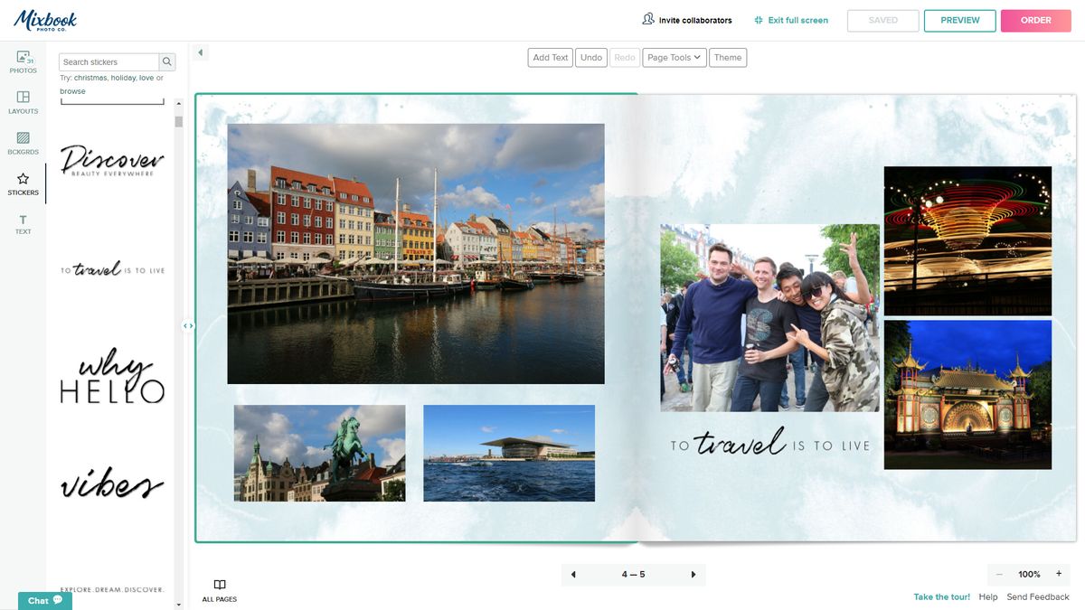Open Send Feedback
This screenshot has width=1085, height=610.
tap(1037, 596)
